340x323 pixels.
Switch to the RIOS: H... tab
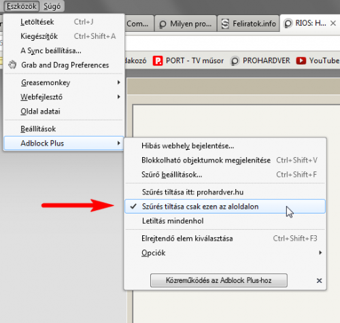coord(310,23)
